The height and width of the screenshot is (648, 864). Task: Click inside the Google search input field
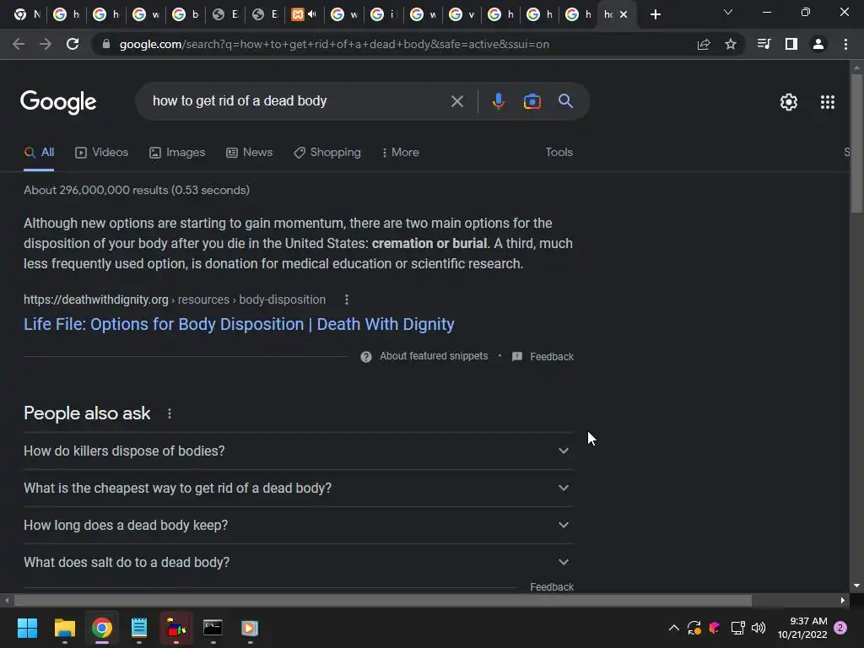298,101
